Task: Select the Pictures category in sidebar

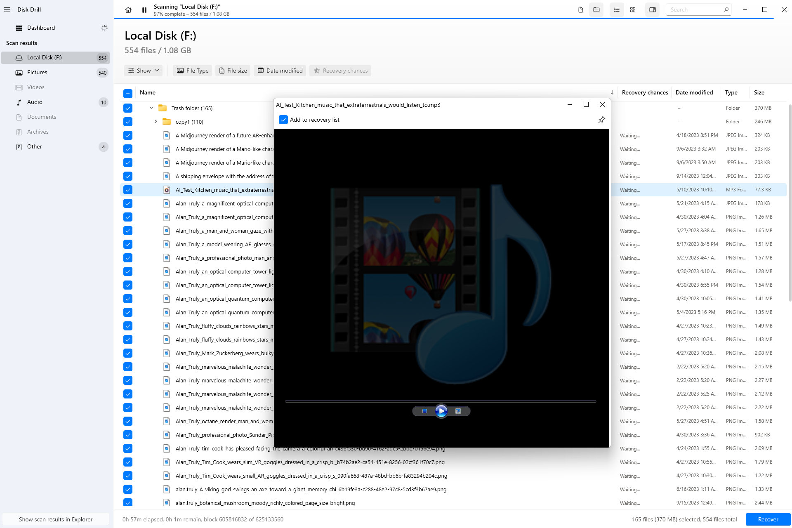Action: 37,72
